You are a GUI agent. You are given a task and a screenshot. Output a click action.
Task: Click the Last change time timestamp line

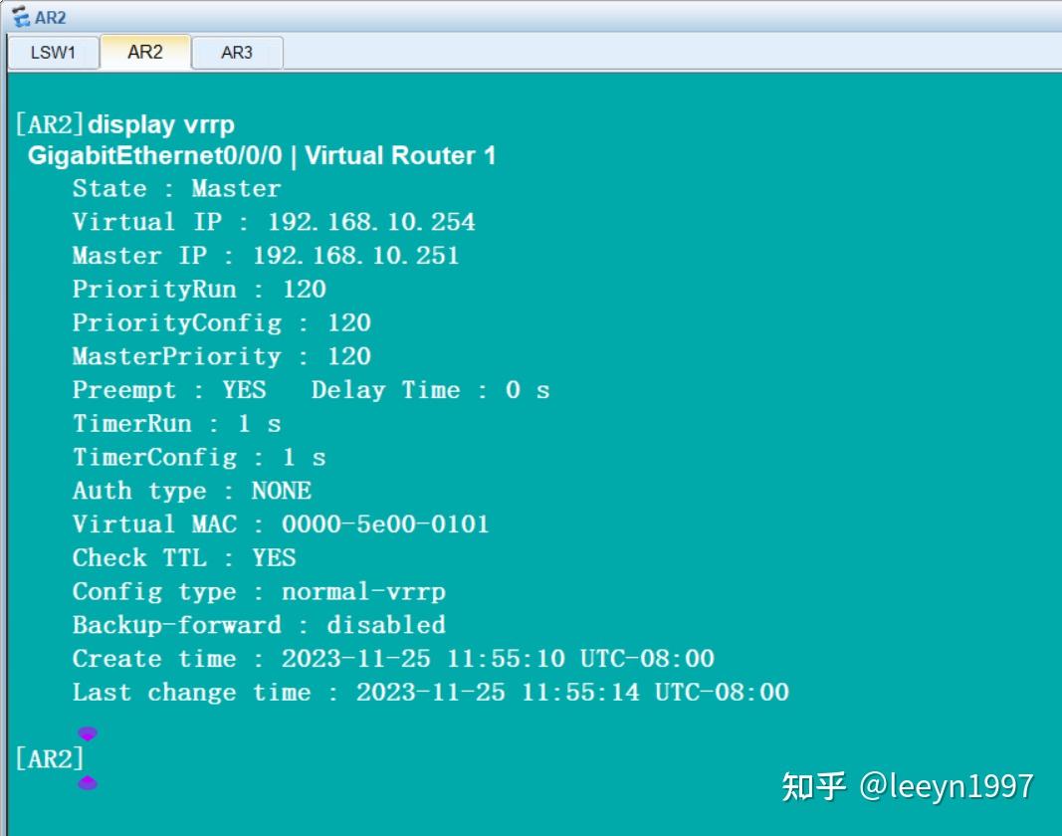coord(431,693)
